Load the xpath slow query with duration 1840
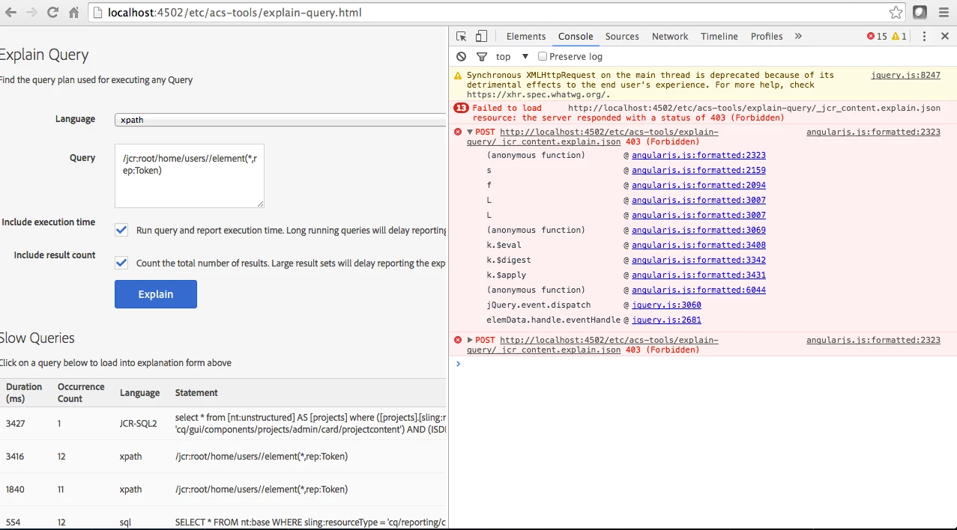Image resolution: width=957 pixels, height=530 pixels. [x=223, y=490]
